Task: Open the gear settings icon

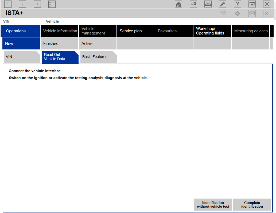Action: pos(237,14)
